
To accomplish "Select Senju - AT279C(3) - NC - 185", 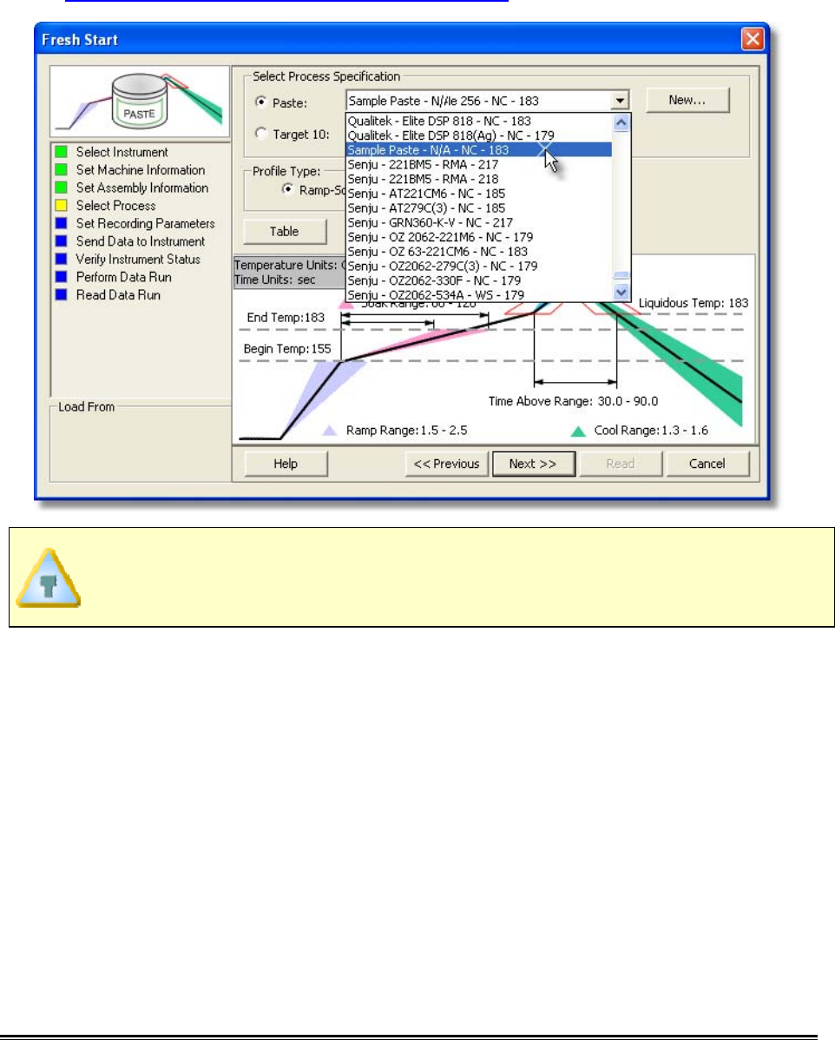I will pos(479,208).
